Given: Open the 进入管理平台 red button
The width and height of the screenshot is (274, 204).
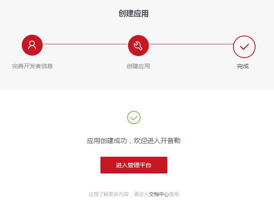Looking at the screenshot, I should [134, 165].
